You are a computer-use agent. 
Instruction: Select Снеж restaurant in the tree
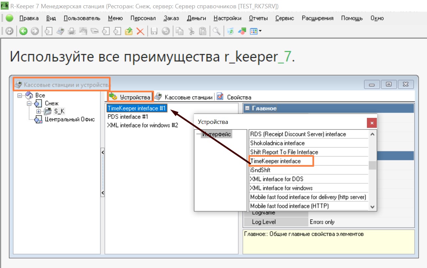[x=51, y=103]
